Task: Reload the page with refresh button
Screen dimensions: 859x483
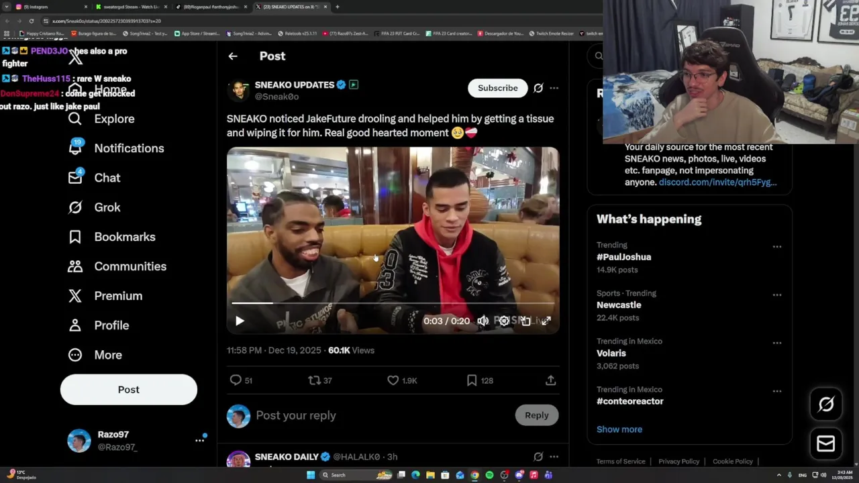Action: coord(31,21)
